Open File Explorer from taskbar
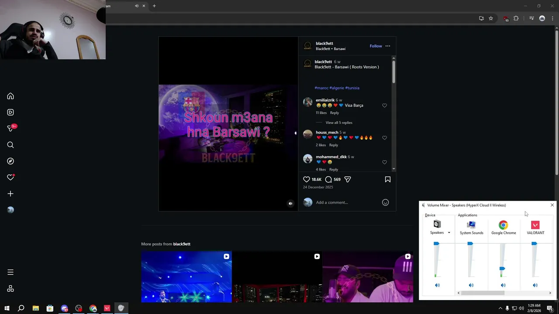559x314 pixels. (36, 308)
